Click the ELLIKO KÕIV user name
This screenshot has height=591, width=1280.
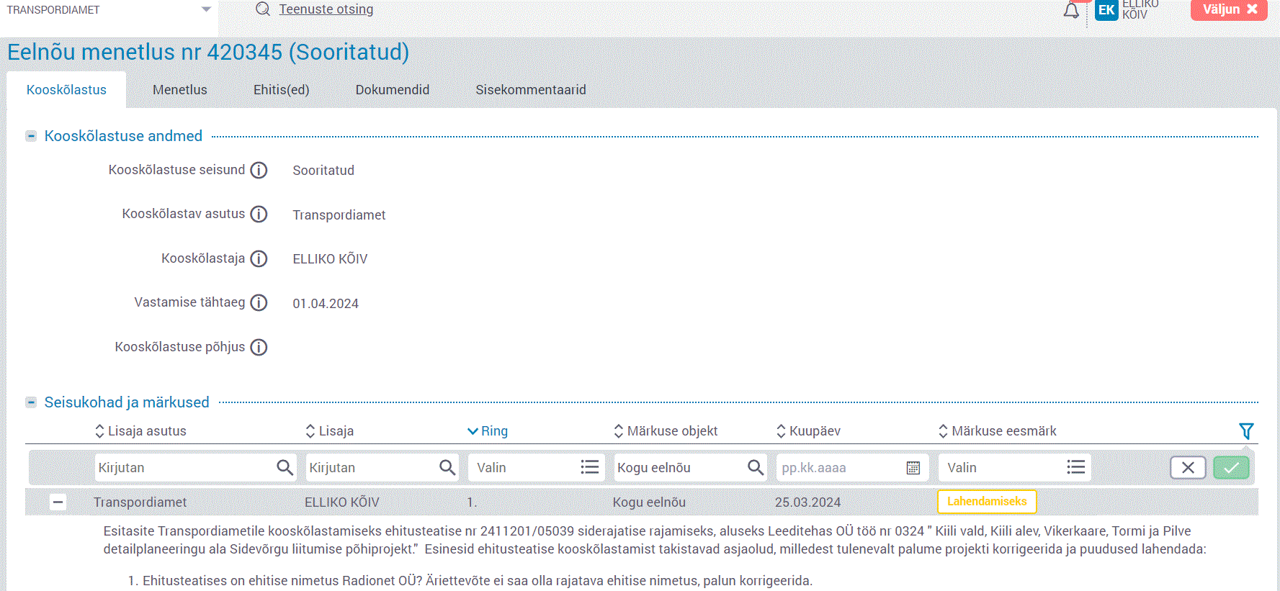[x=1140, y=9]
